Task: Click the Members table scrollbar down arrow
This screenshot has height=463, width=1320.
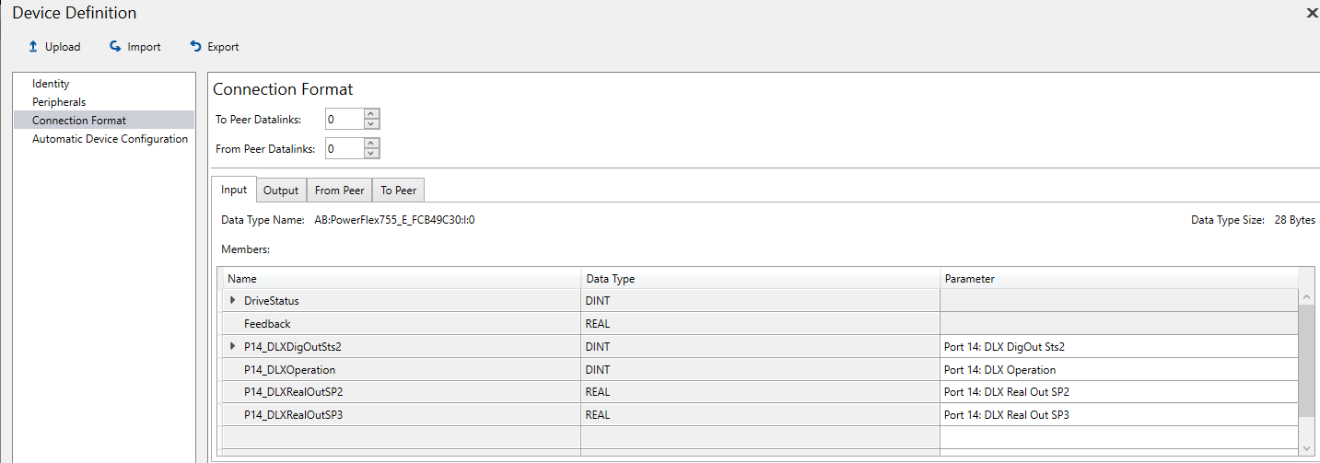Action: click(1307, 447)
